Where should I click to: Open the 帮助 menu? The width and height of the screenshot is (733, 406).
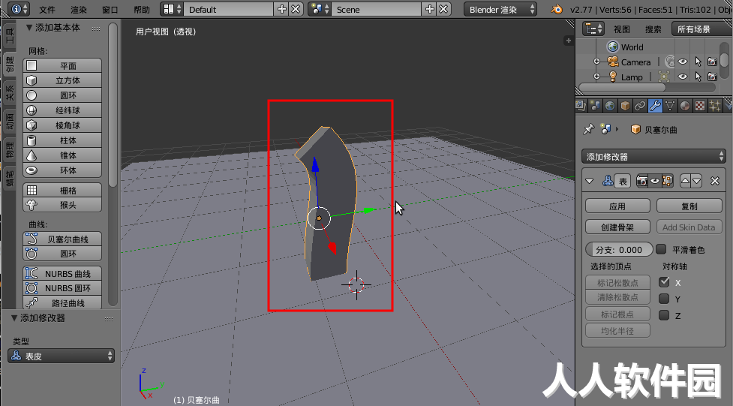142,9
